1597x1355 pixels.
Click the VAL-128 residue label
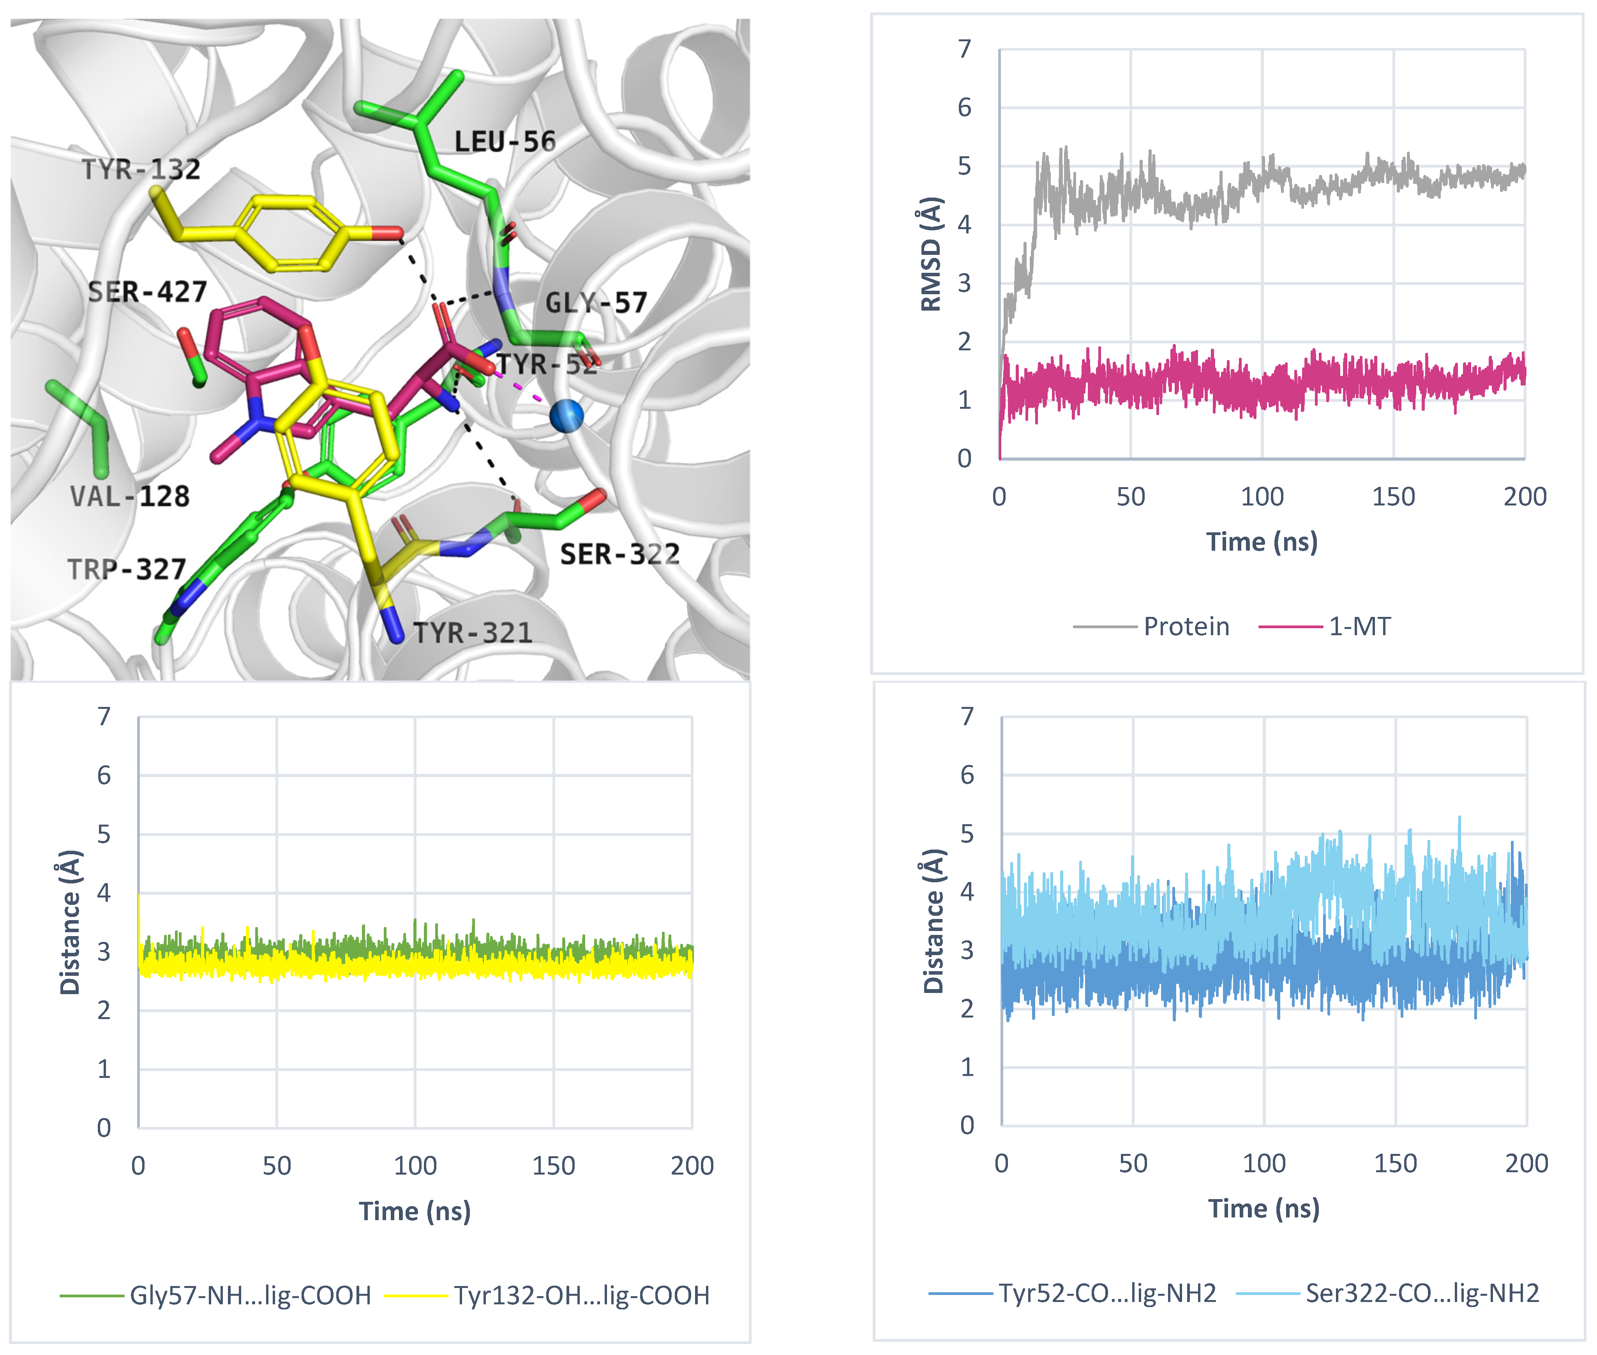(130, 496)
